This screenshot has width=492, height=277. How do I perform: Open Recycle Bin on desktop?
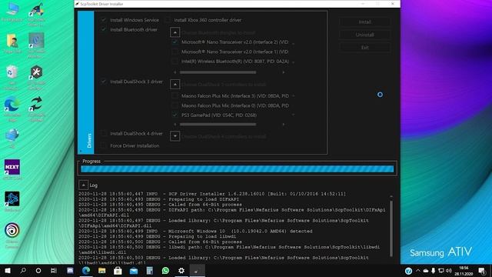click(12, 77)
